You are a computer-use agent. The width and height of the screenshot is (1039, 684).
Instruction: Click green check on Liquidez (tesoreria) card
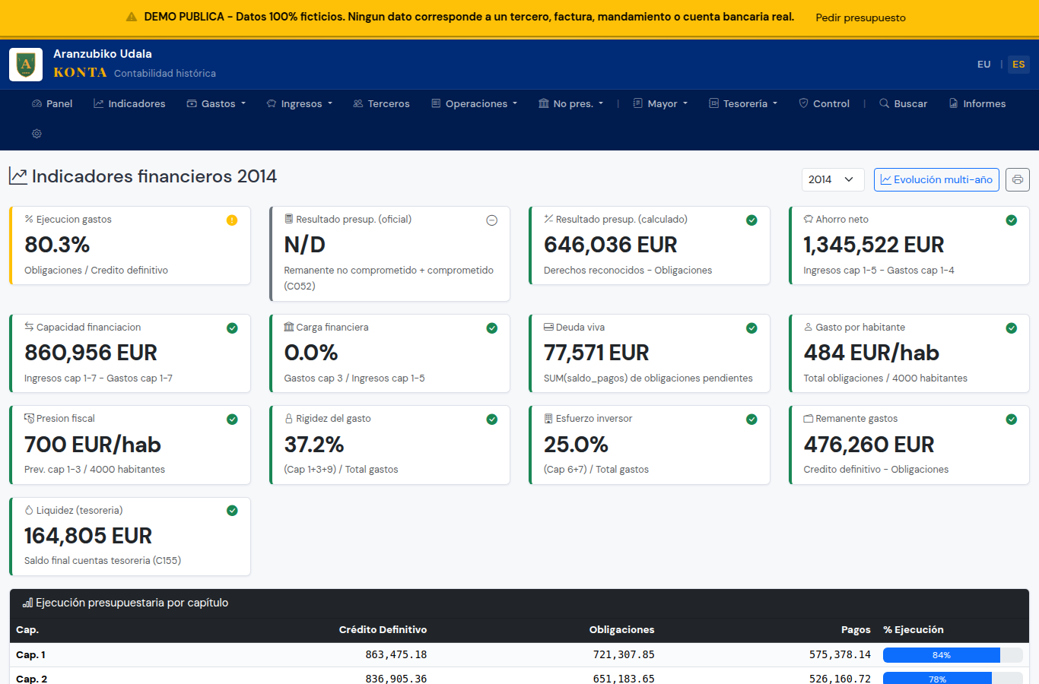coord(232,511)
